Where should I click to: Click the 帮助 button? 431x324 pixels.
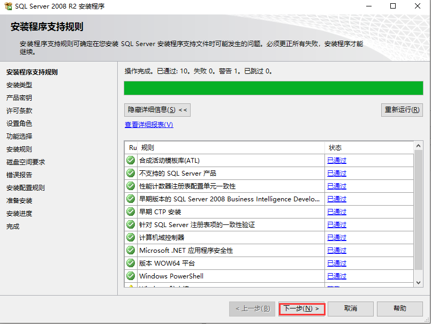pyautogui.click(x=400, y=309)
